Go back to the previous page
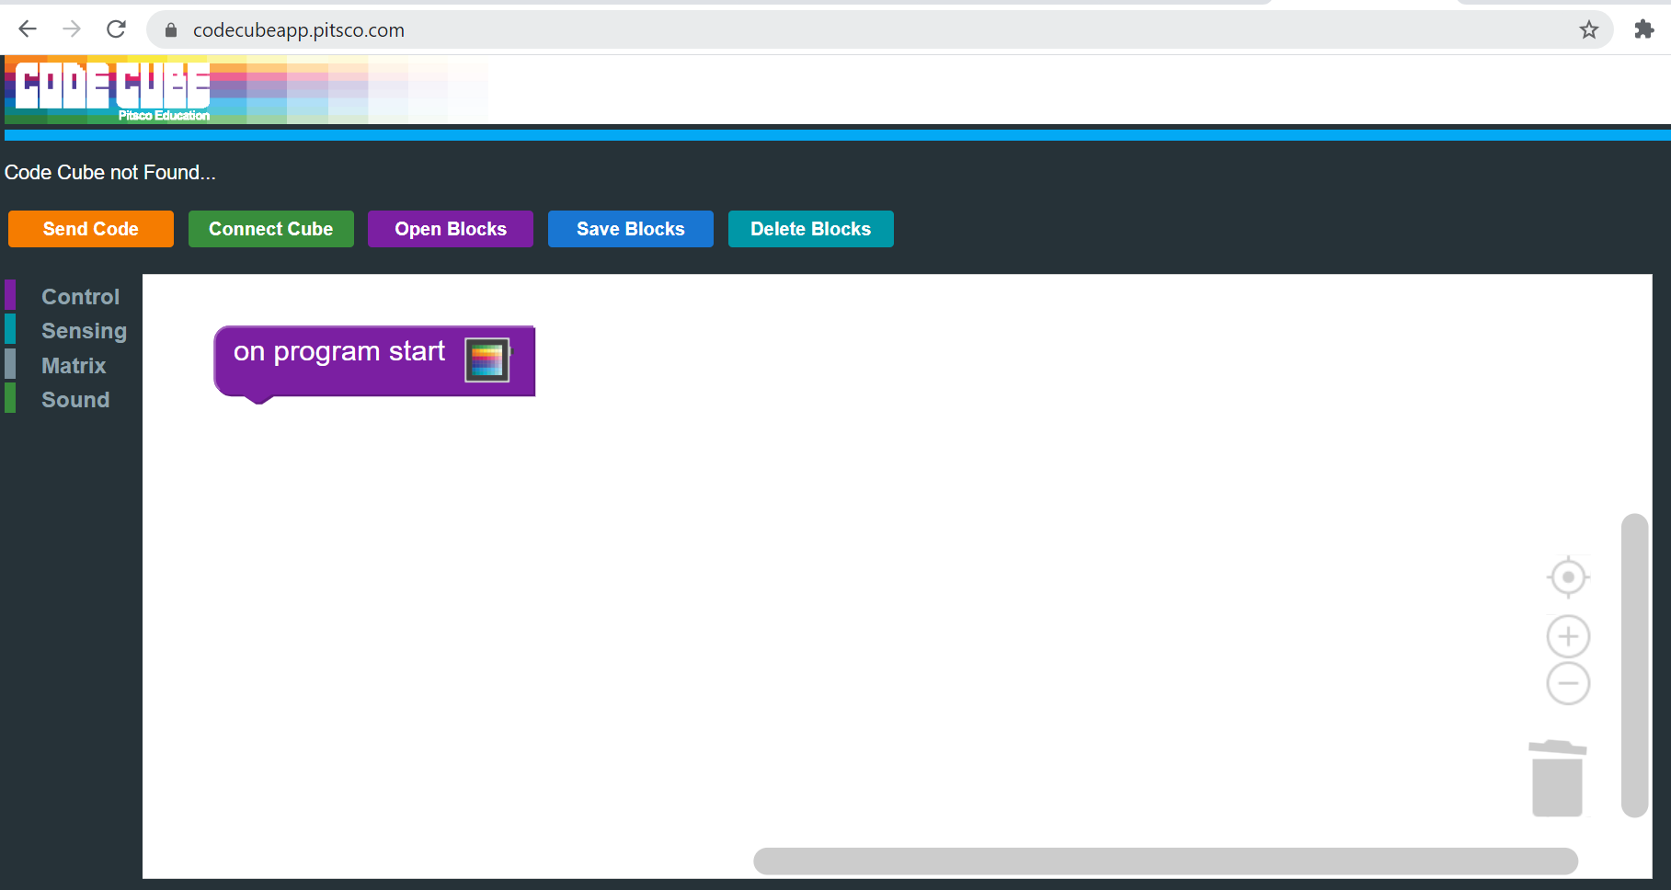Viewport: 1671px width, 890px height. (x=28, y=29)
